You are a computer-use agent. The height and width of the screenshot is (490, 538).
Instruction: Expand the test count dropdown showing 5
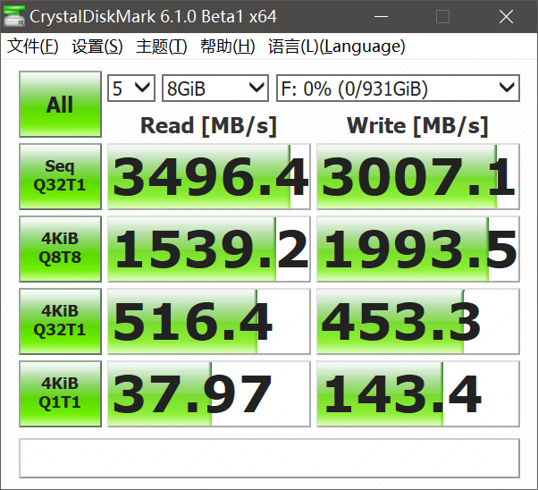tap(131, 89)
